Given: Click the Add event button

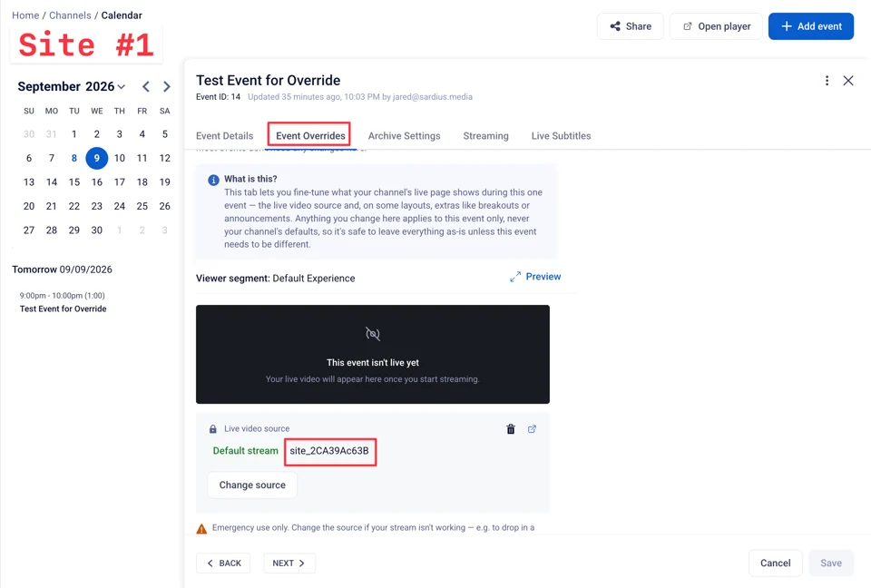Looking at the screenshot, I should pyautogui.click(x=811, y=26).
